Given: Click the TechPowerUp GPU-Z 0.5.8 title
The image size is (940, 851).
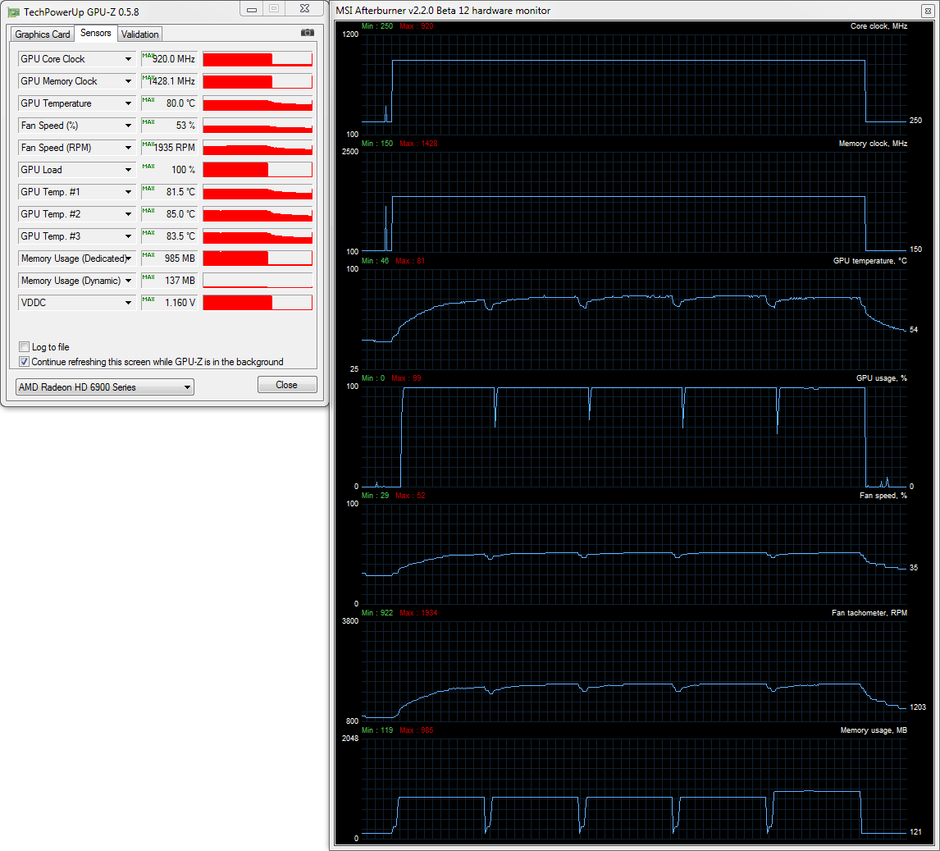Looking at the screenshot, I should [81, 12].
